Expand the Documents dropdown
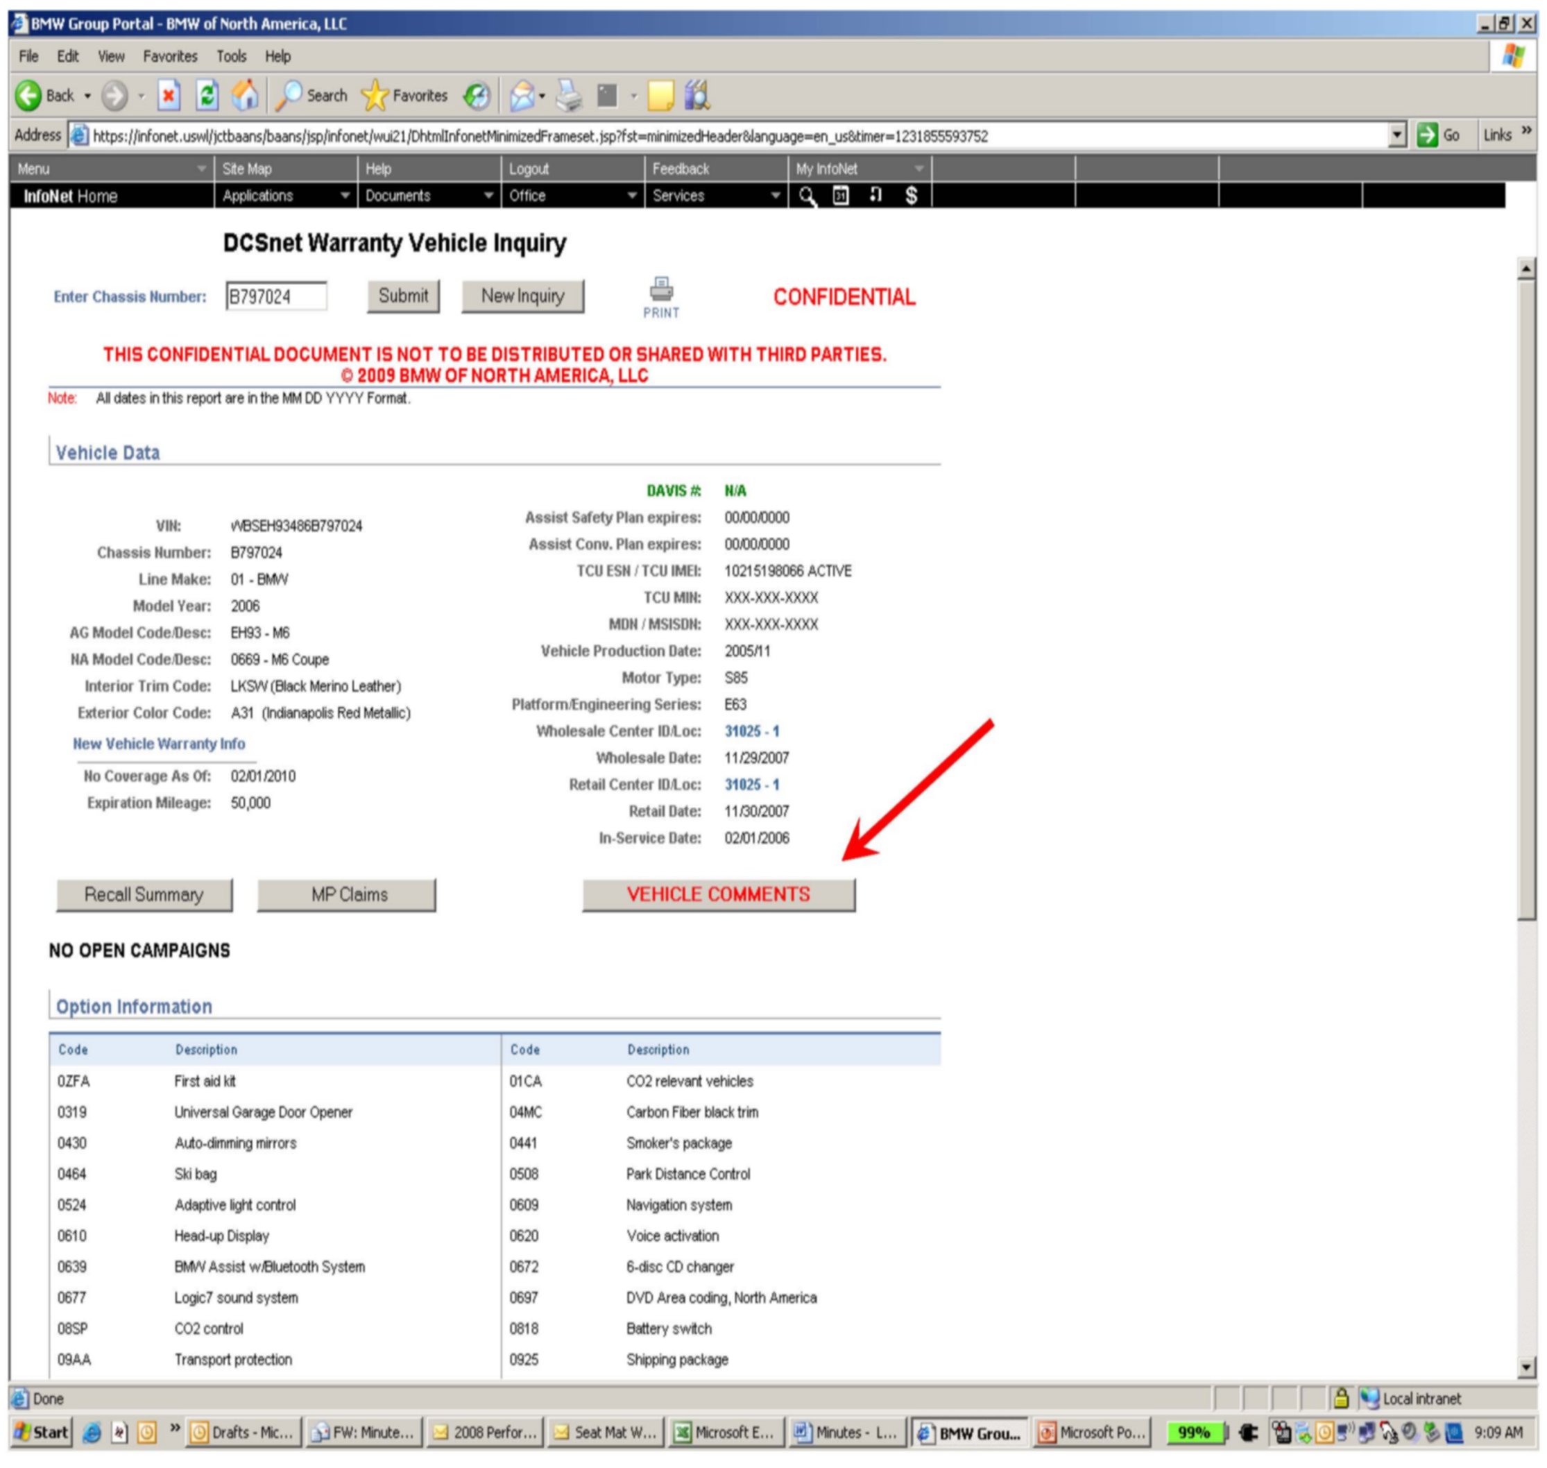 pyautogui.click(x=488, y=196)
